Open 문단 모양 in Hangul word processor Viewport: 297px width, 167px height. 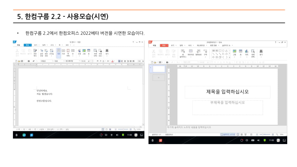click(46, 52)
